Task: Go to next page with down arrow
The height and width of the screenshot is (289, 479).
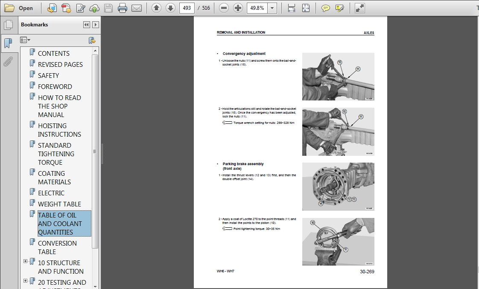Action: point(170,8)
